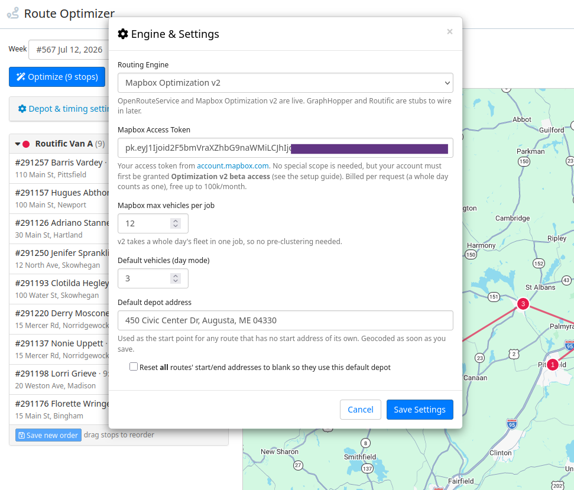Viewport: 574px width, 490px height.
Task: Select stop #291137 Nonie Uppett
Action: [59, 349]
